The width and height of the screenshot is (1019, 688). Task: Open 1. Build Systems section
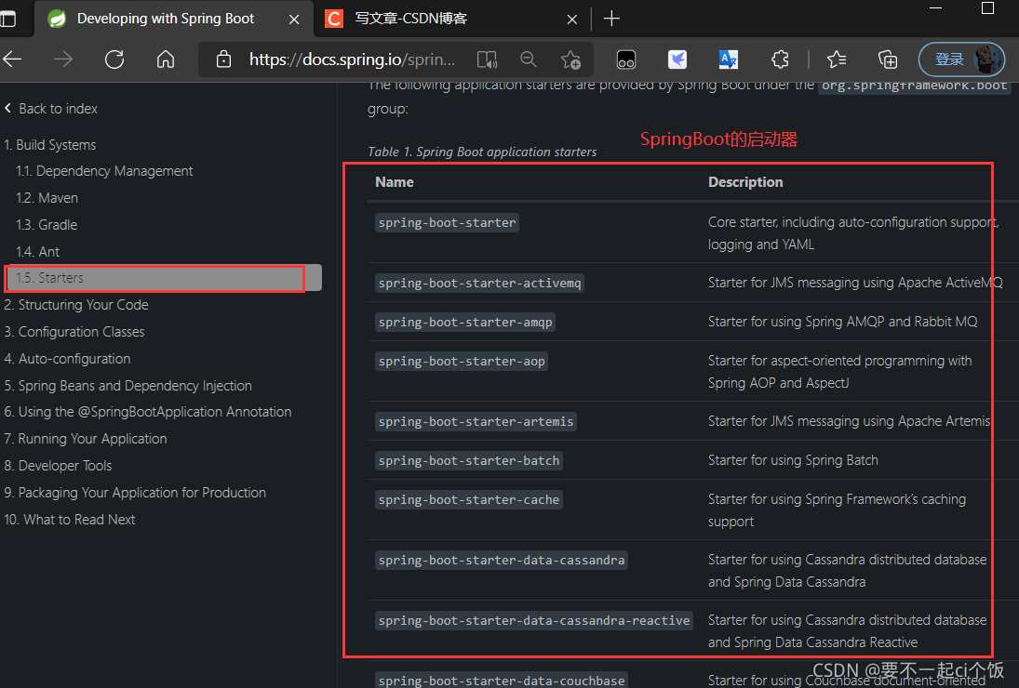click(x=50, y=145)
